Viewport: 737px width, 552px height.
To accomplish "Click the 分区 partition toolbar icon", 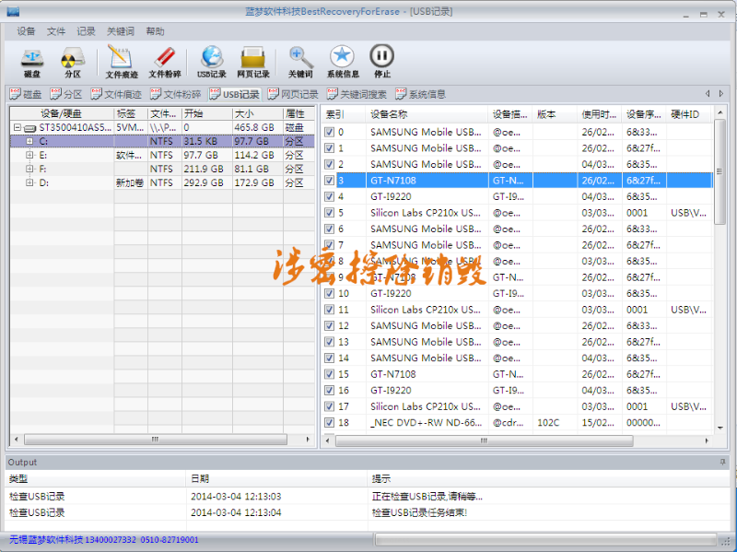I will [73, 61].
